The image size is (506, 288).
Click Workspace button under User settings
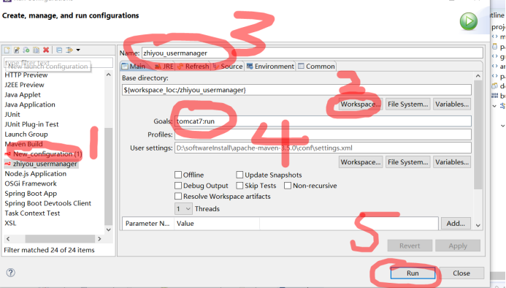pos(361,162)
